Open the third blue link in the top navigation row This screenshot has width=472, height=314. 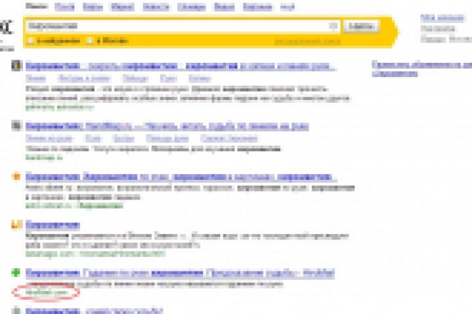[123, 7]
